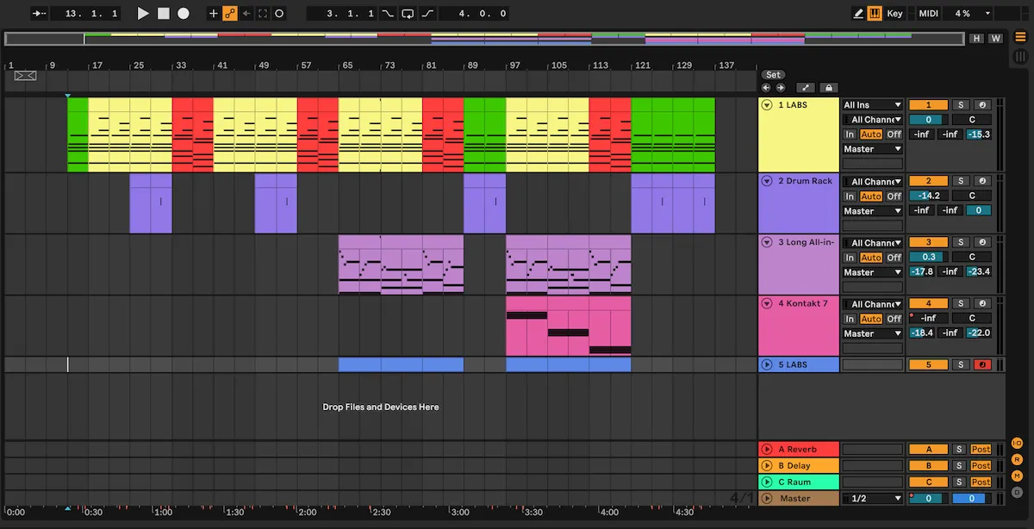Toggle Mixer section with M button

click(1017, 476)
